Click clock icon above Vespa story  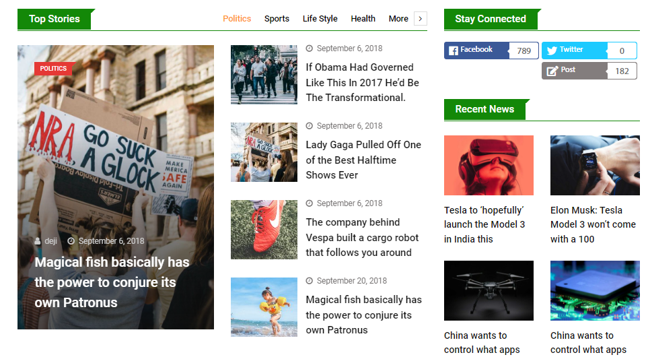(x=309, y=203)
